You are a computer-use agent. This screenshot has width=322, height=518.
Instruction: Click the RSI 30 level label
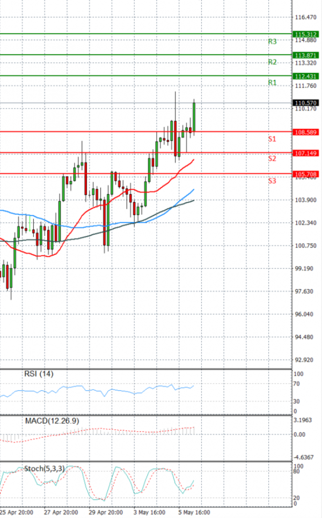click(x=297, y=402)
